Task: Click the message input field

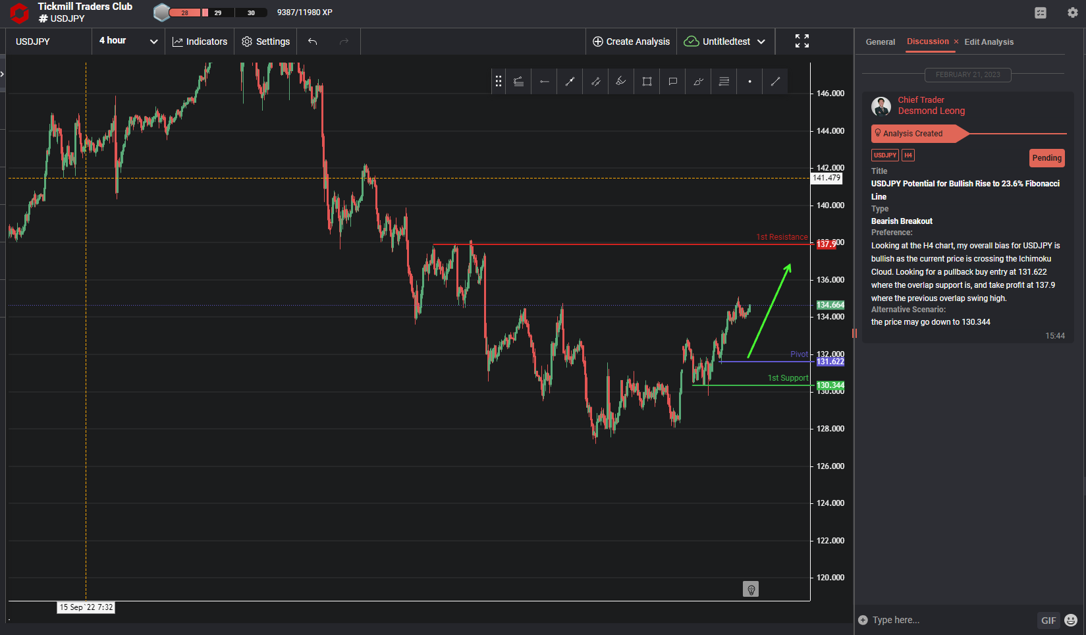Action: [x=952, y=620]
